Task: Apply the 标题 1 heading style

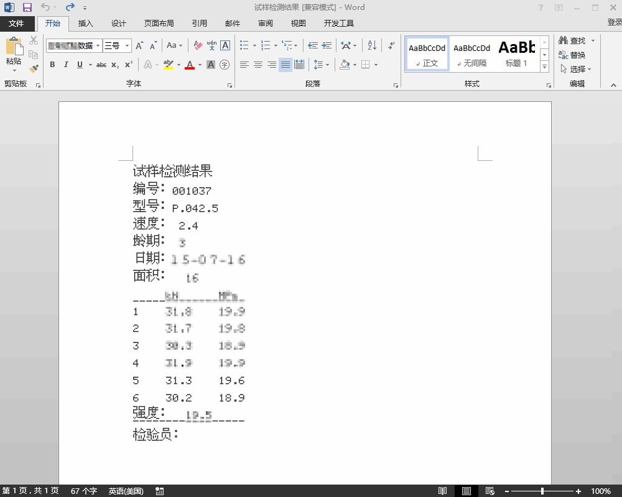Action: coord(516,54)
